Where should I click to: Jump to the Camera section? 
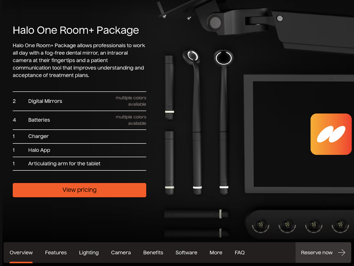pos(121,252)
